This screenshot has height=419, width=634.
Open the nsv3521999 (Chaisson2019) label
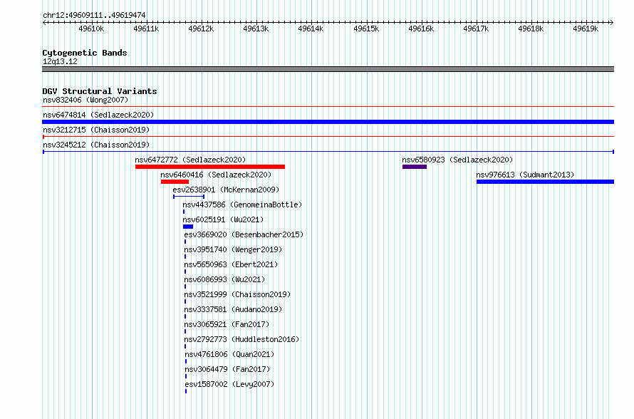tap(237, 294)
